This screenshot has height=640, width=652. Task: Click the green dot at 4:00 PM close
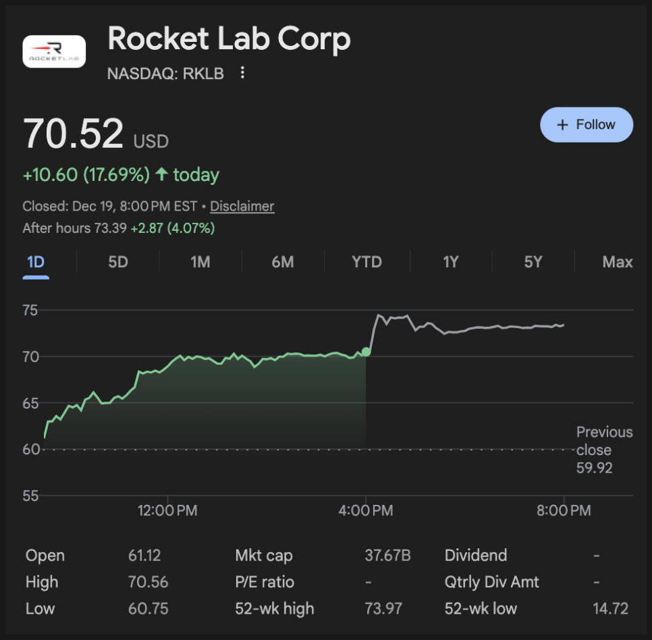366,352
